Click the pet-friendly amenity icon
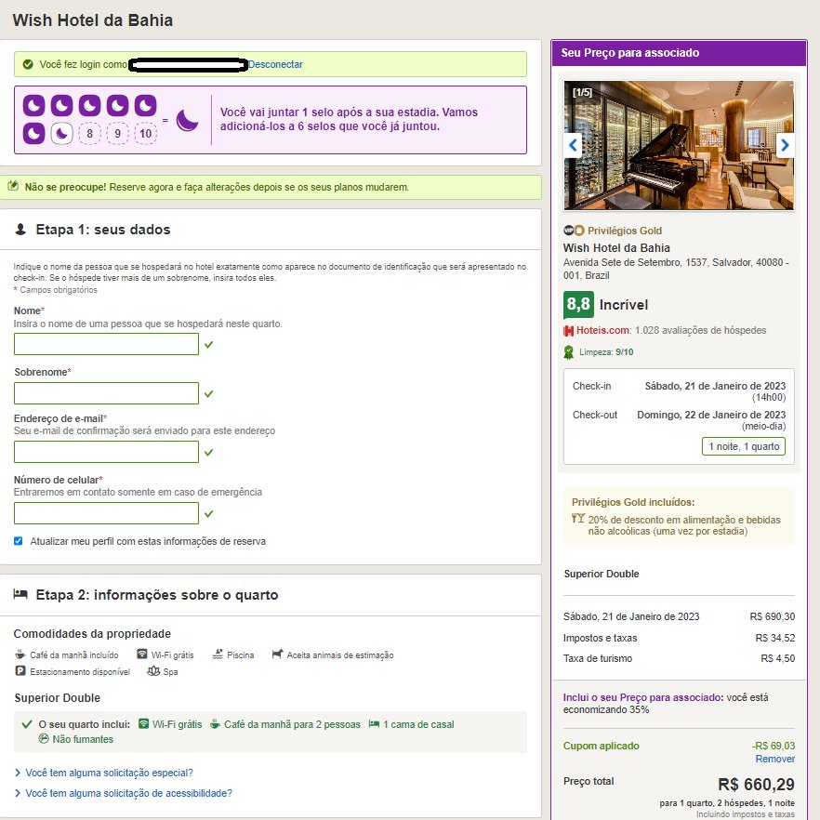The image size is (820, 820). click(277, 655)
